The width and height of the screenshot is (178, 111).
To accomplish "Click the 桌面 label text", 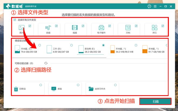I will pos(60,89).
